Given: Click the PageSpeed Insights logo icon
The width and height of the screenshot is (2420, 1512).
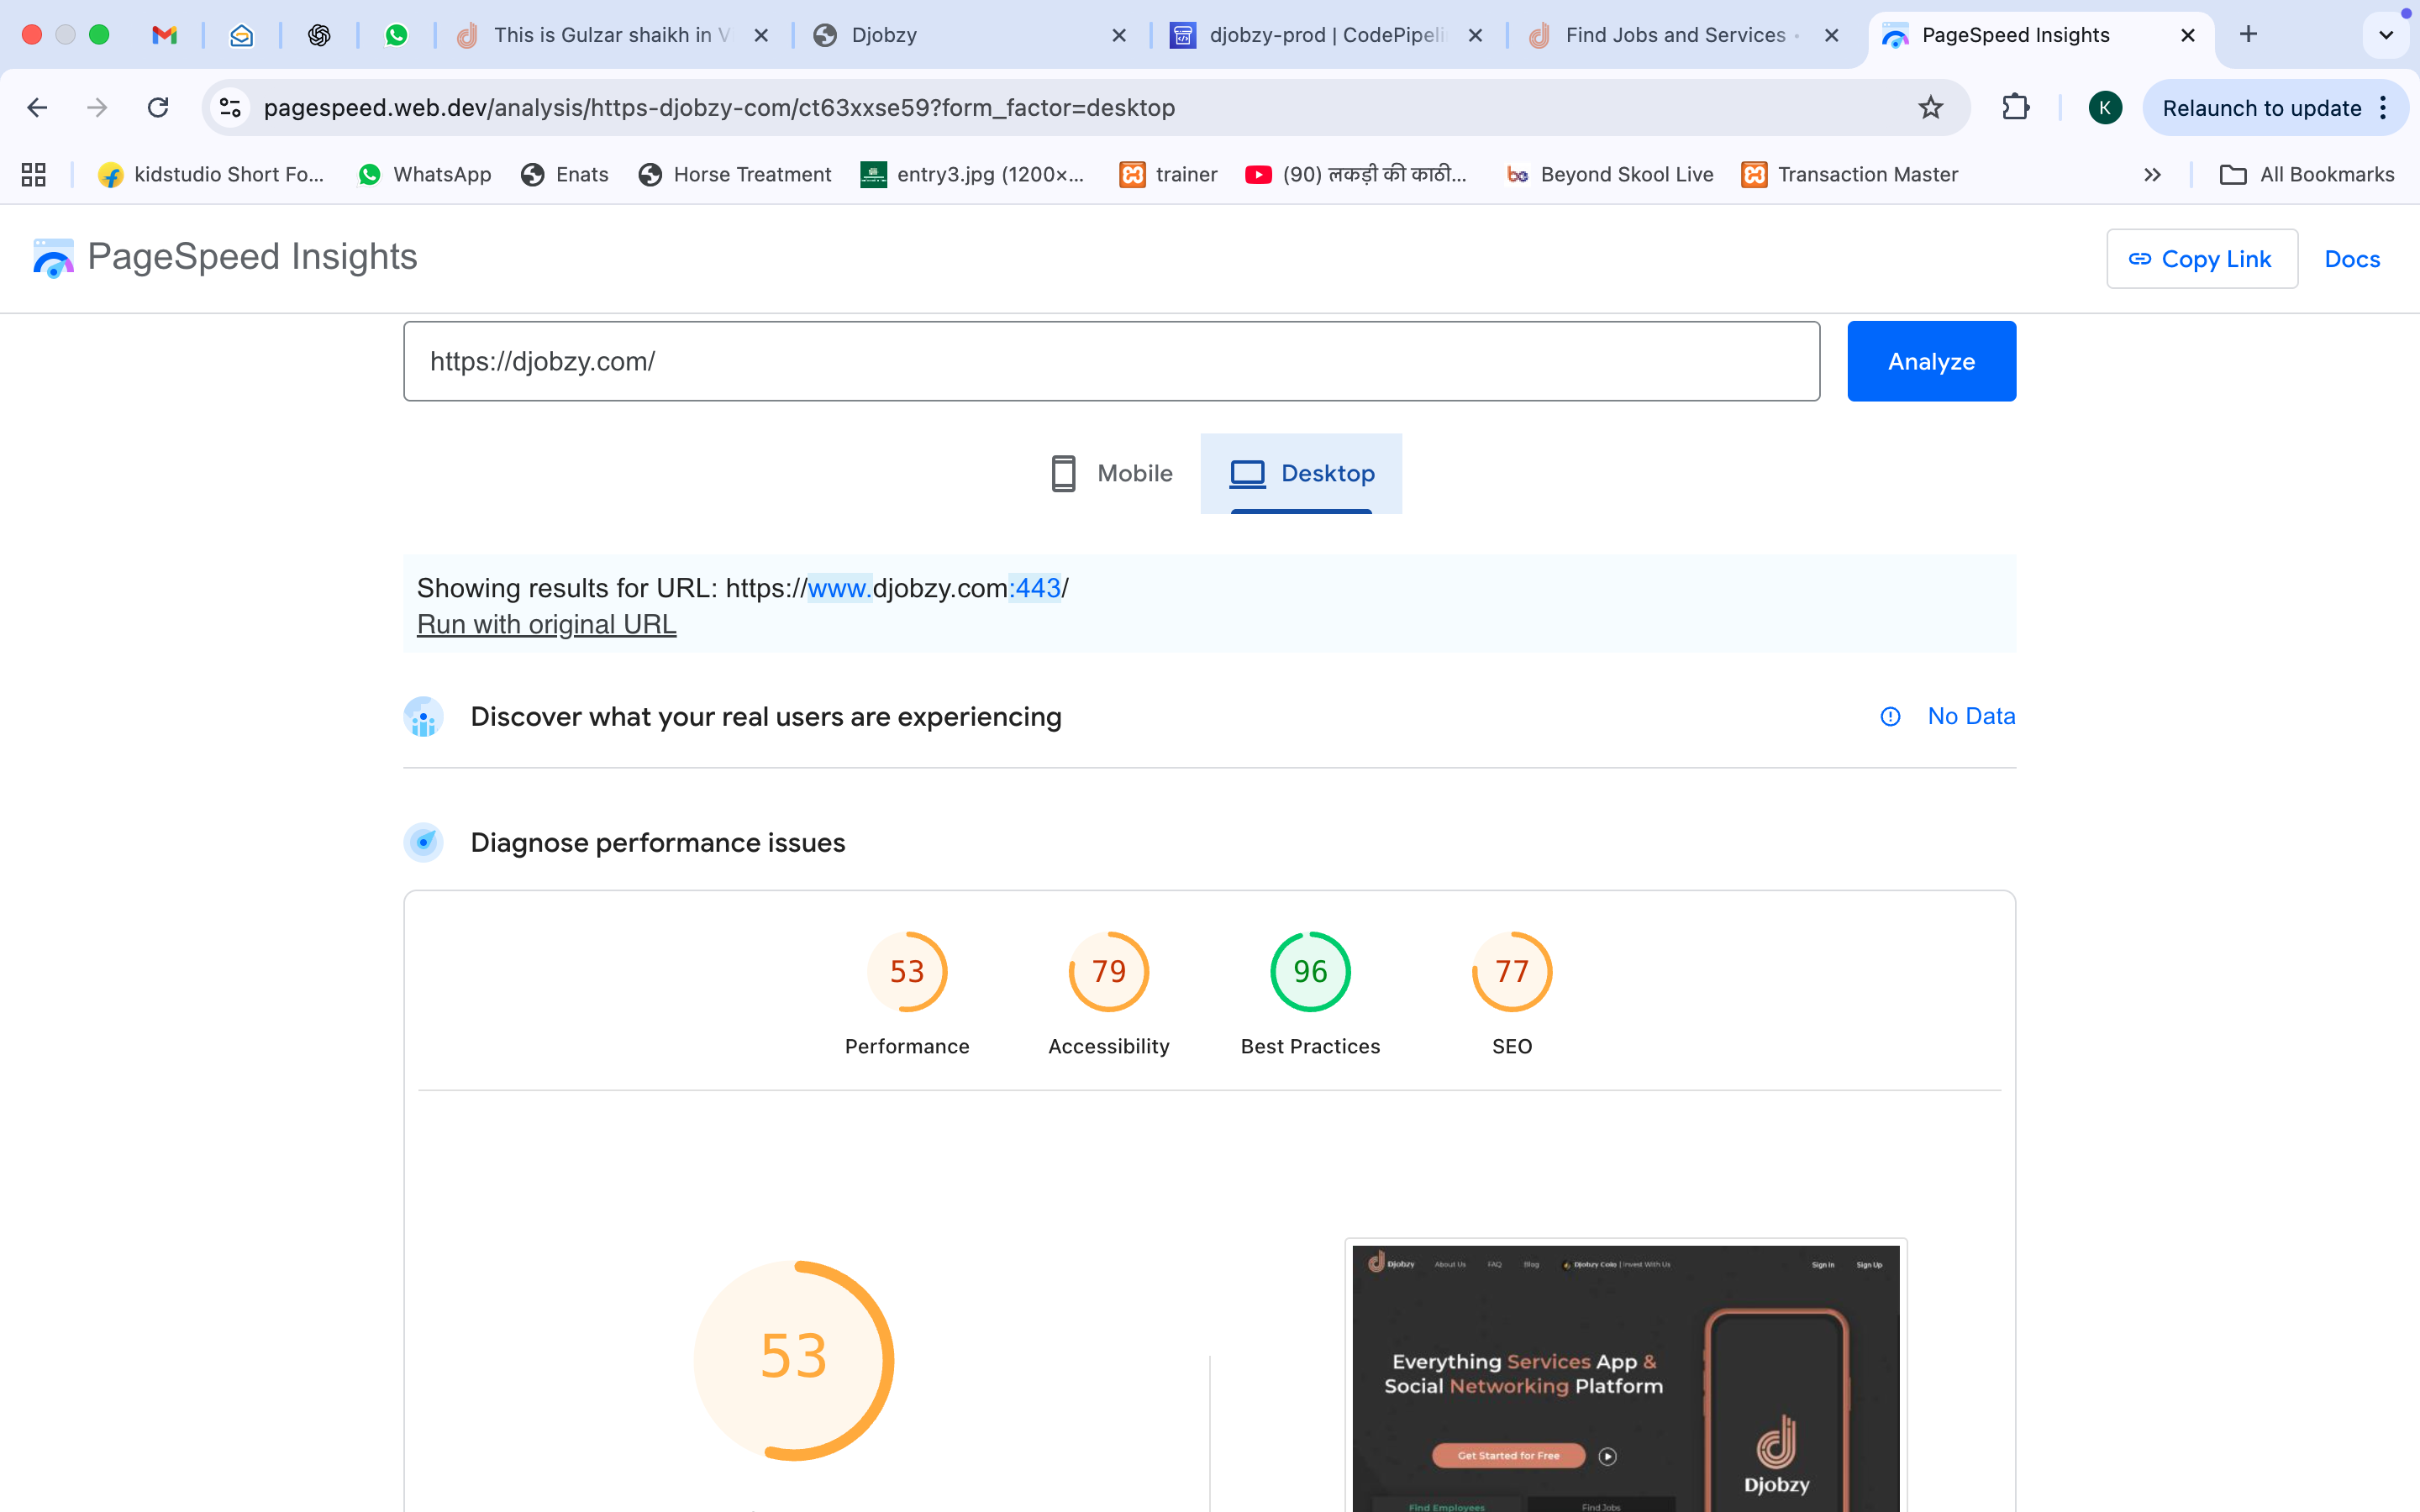Looking at the screenshot, I should pyautogui.click(x=53, y=258).
